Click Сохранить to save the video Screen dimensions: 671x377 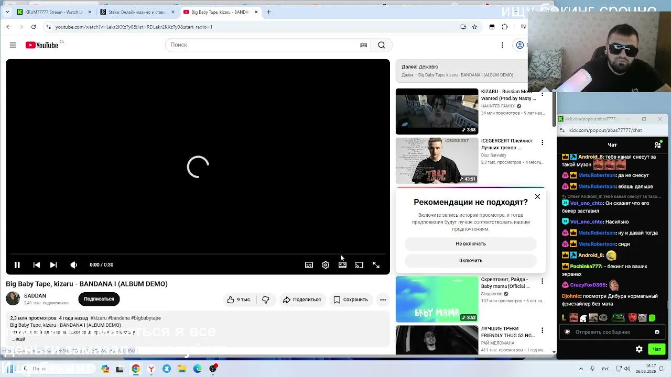click(x=351, y=300)
